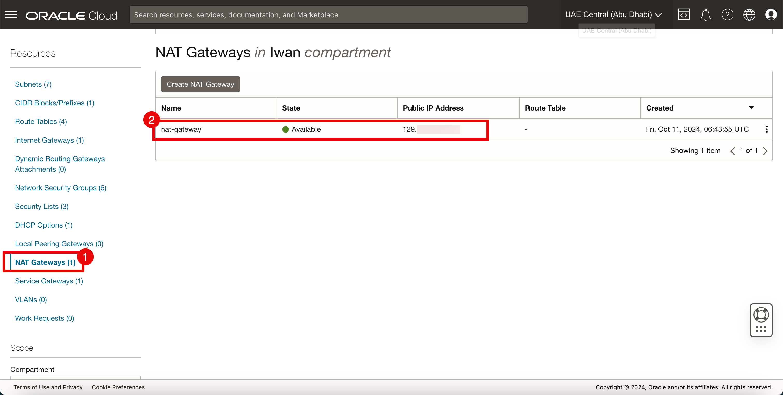The height and width of the screenshot is (395, 783).
Task: Click the Oracle Cloud logo
Action: pyautogui.click(x=71, y=15)
